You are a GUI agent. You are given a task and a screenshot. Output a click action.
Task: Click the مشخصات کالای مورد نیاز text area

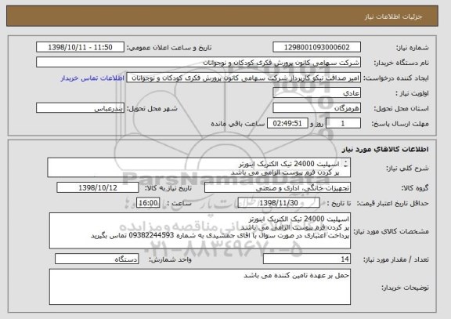200,230
